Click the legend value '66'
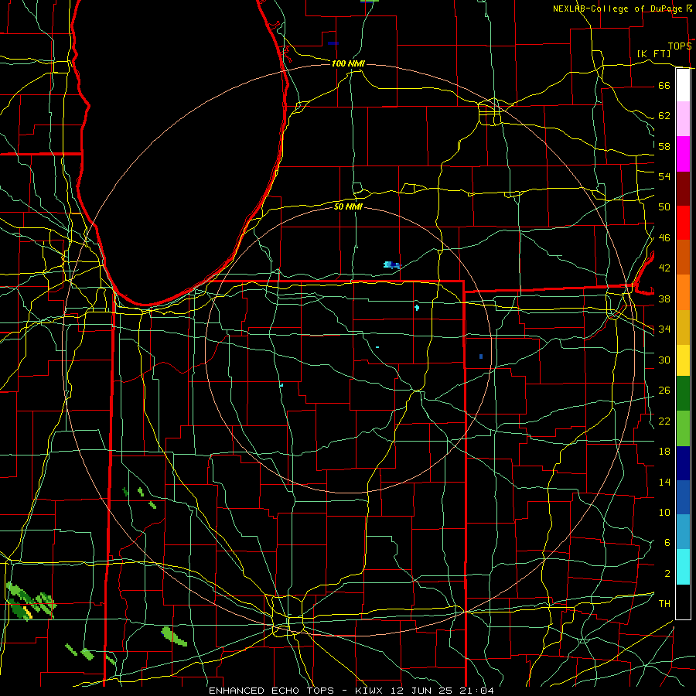Viewport: 696px width, 696px height. point(664,85)
